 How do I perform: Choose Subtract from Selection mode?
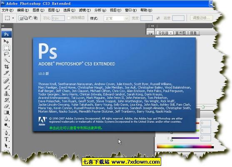coord(30,18)
